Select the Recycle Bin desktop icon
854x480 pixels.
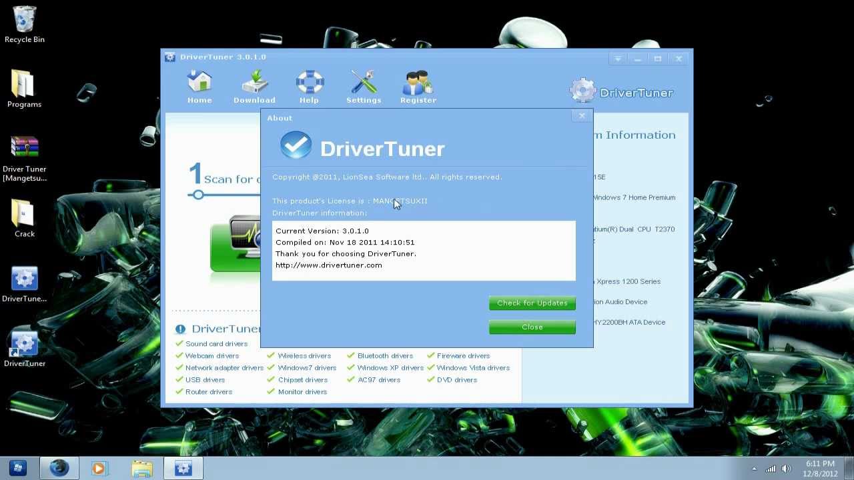(x=24, y=25)
